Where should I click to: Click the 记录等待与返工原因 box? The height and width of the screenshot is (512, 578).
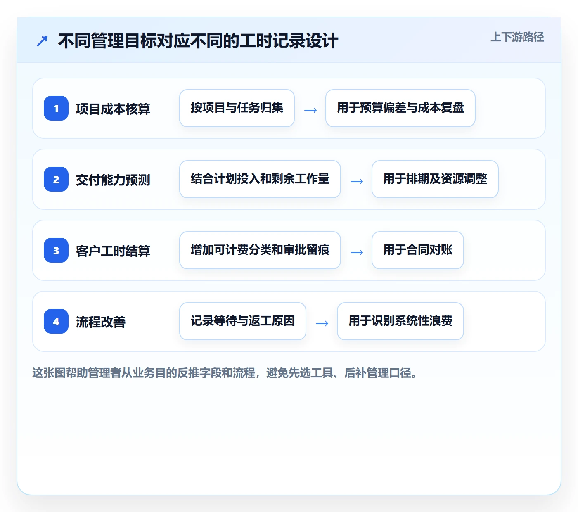(243, 321)
